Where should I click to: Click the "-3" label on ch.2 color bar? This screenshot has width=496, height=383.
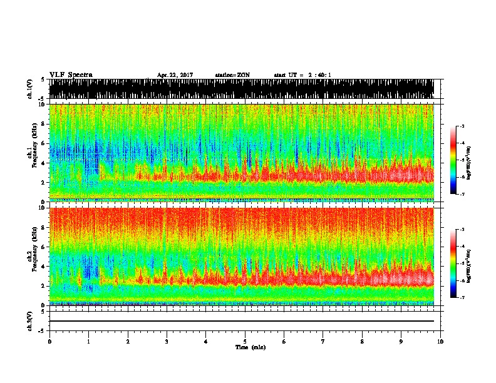click(462, 230)
